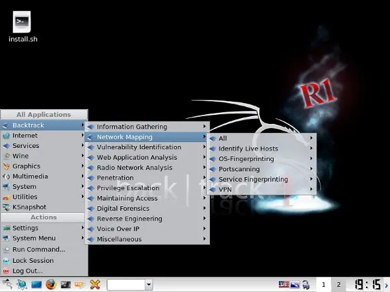Expand the VPN submenu arrow

(x=311, y=189)
